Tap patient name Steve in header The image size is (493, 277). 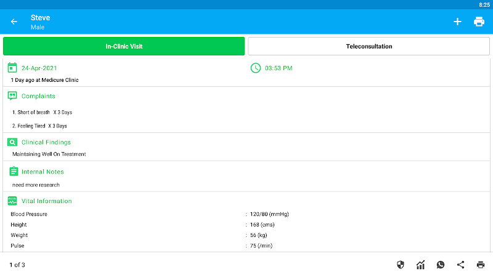point(41,18)
